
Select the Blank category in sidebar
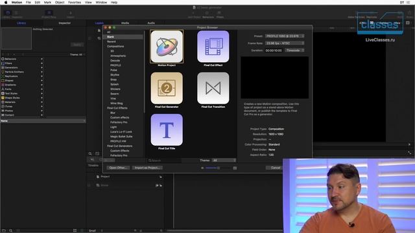(x=123, y=37)
